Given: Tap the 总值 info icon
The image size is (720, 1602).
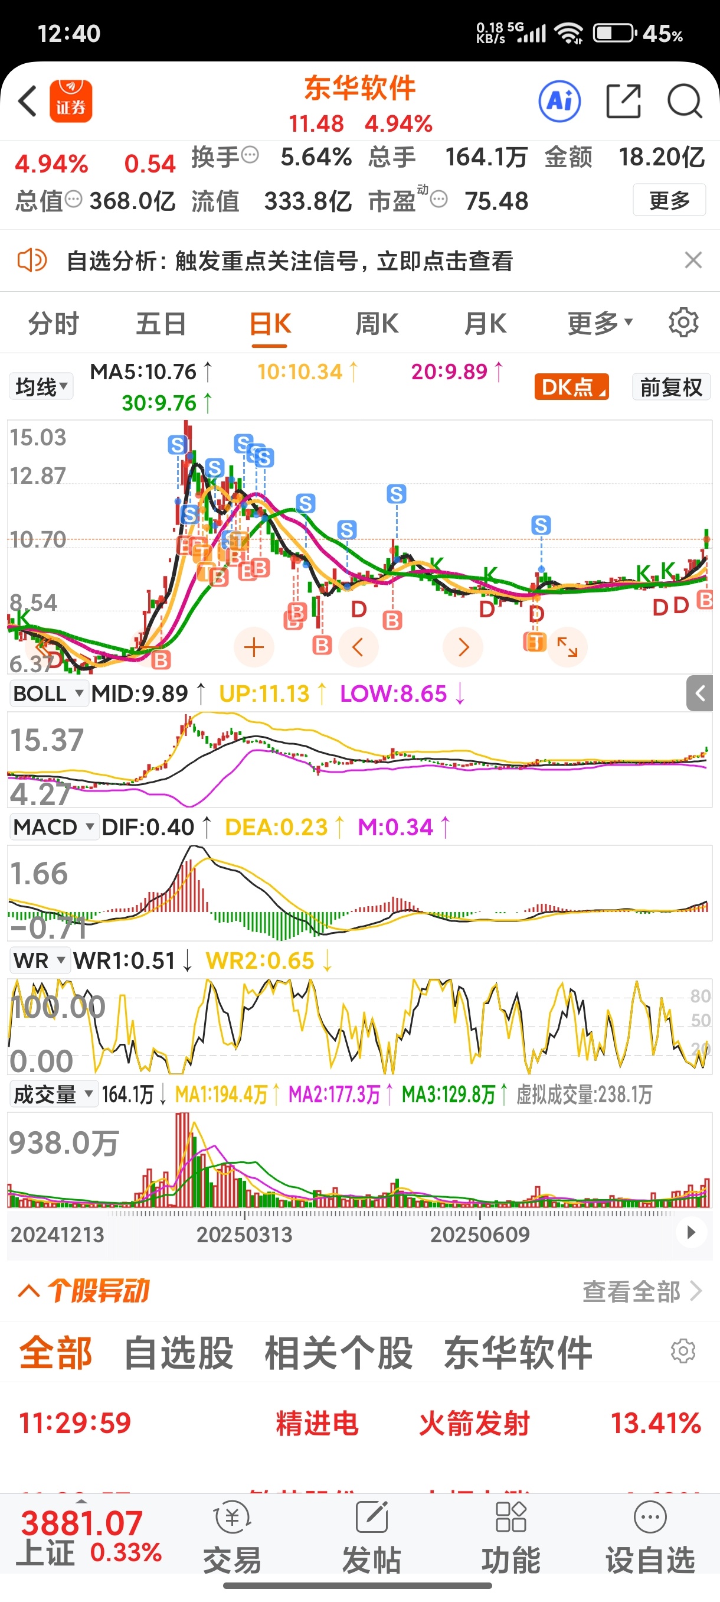Looking at the screenshot, I should [73, 200].
